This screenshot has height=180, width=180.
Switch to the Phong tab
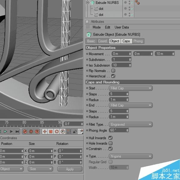138,41
